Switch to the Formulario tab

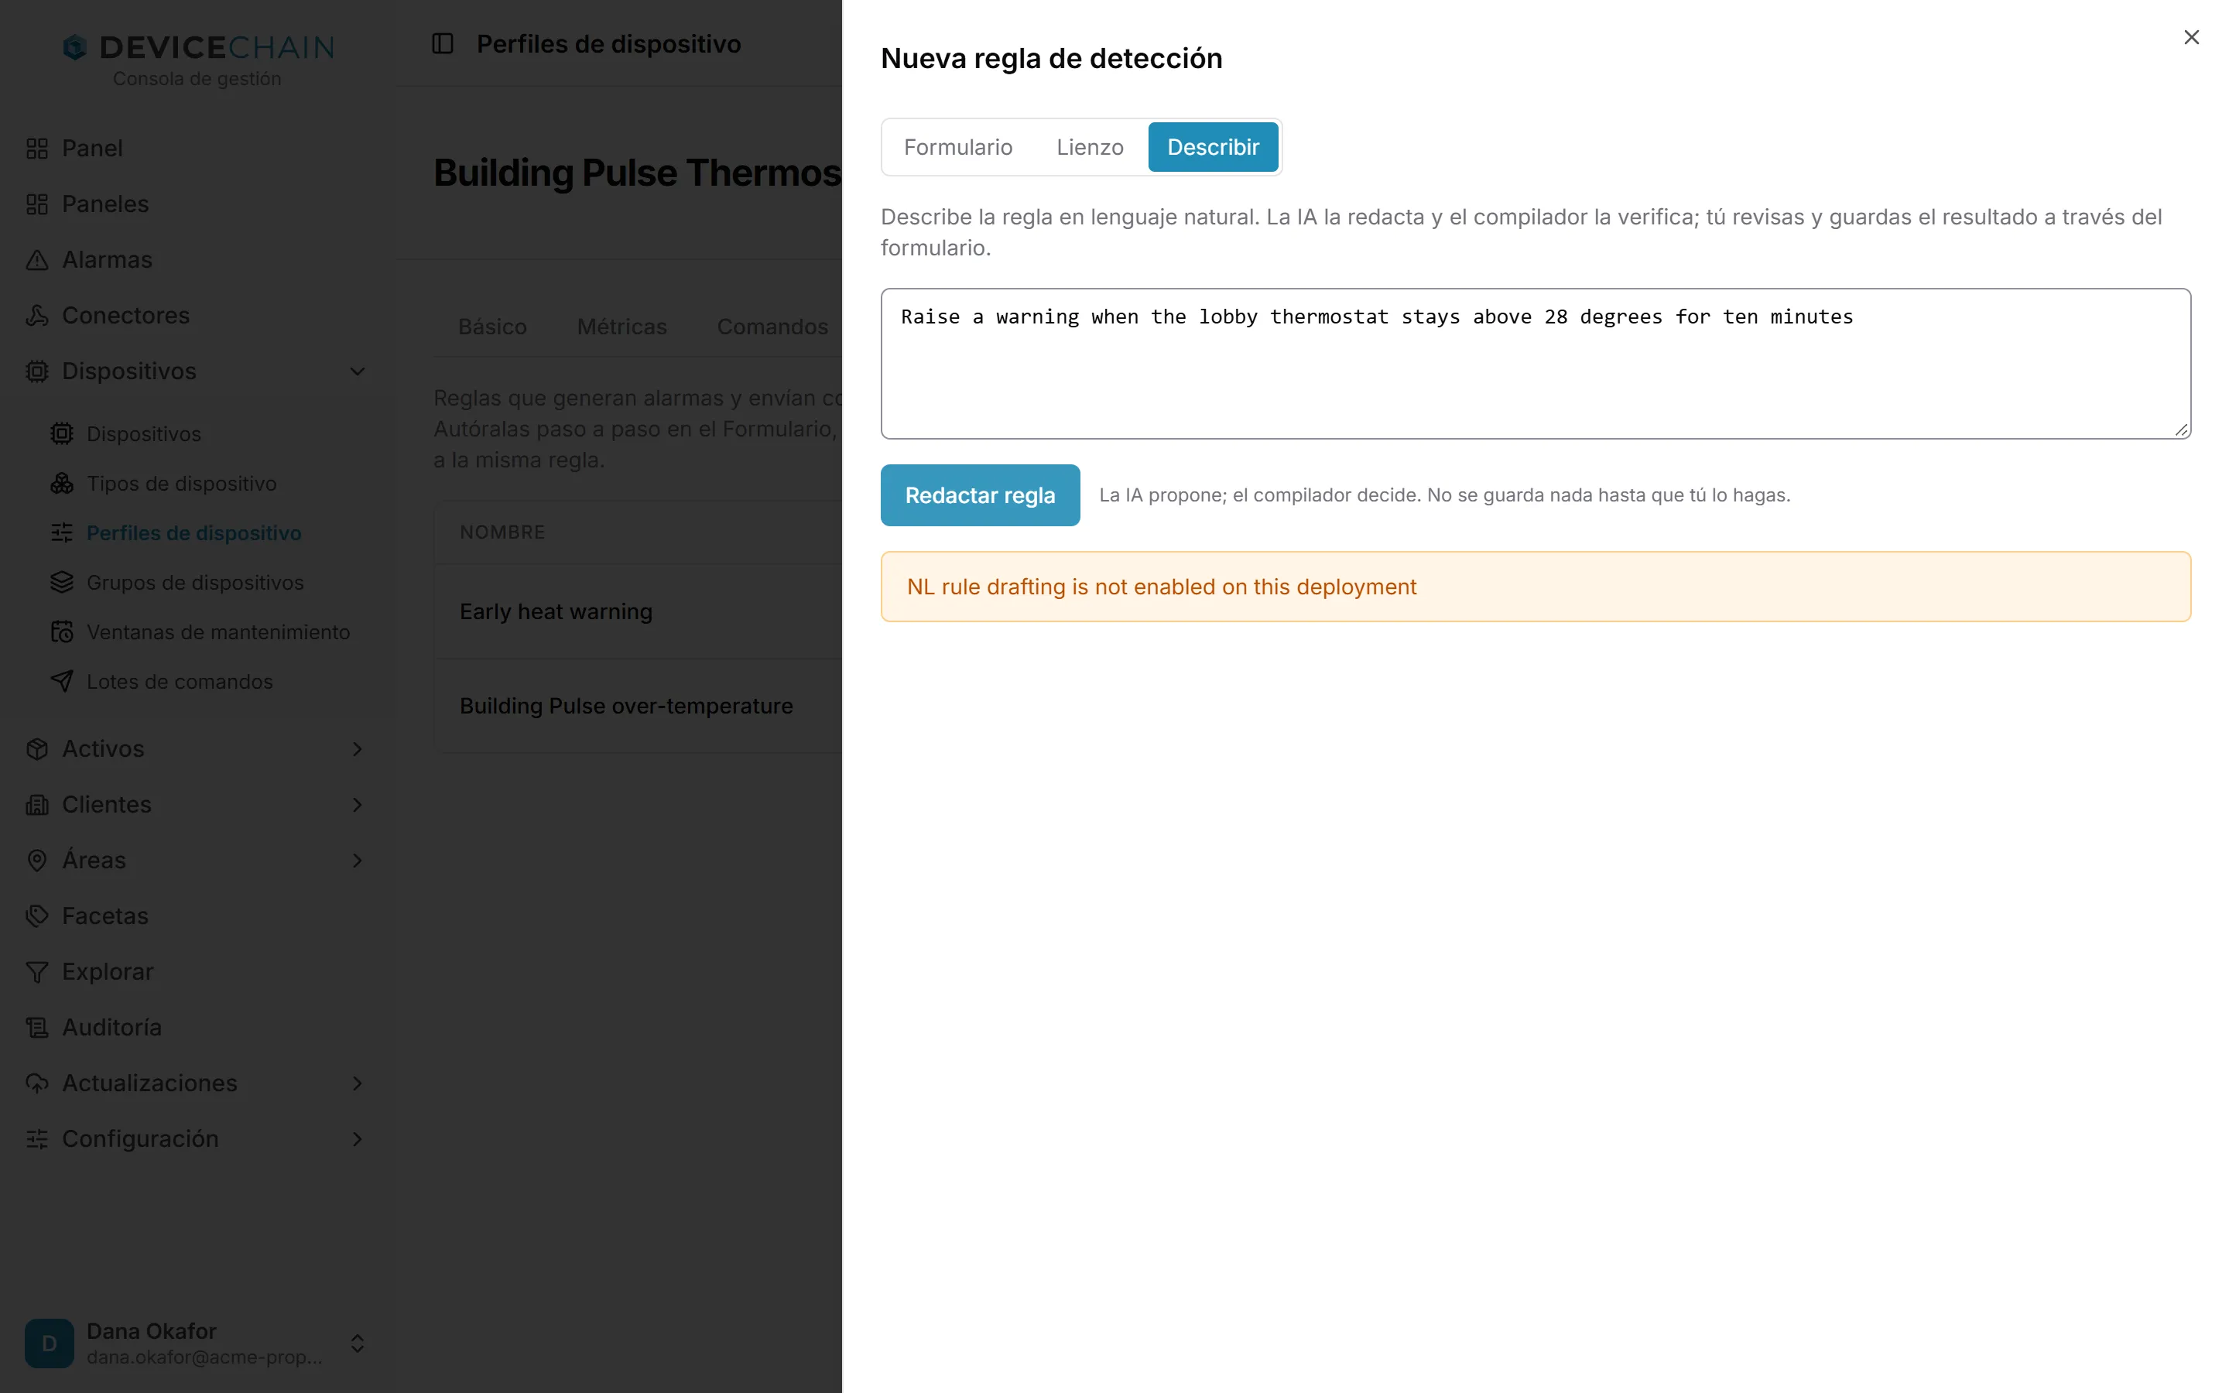tap(958, 147)
